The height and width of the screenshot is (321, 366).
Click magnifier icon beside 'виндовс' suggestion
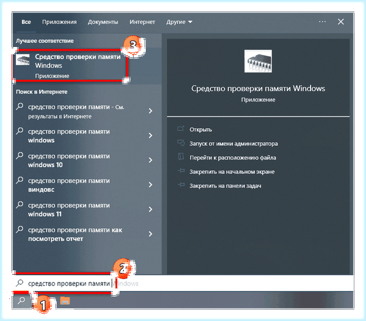coord(20,180)
